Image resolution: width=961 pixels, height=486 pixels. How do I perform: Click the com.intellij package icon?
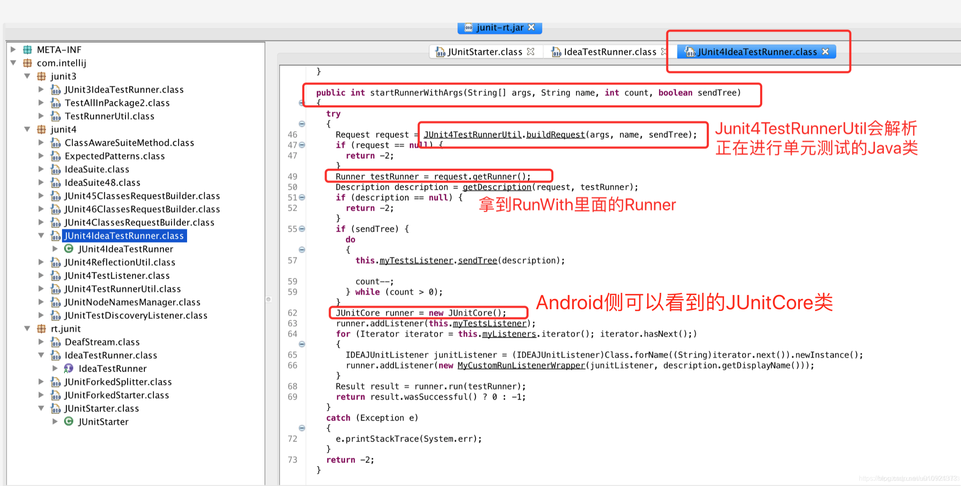[28, 63]
